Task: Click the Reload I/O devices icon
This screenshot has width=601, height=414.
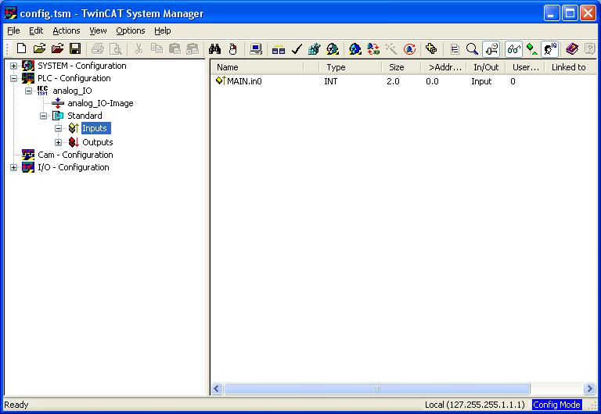Action: (373, 48)
